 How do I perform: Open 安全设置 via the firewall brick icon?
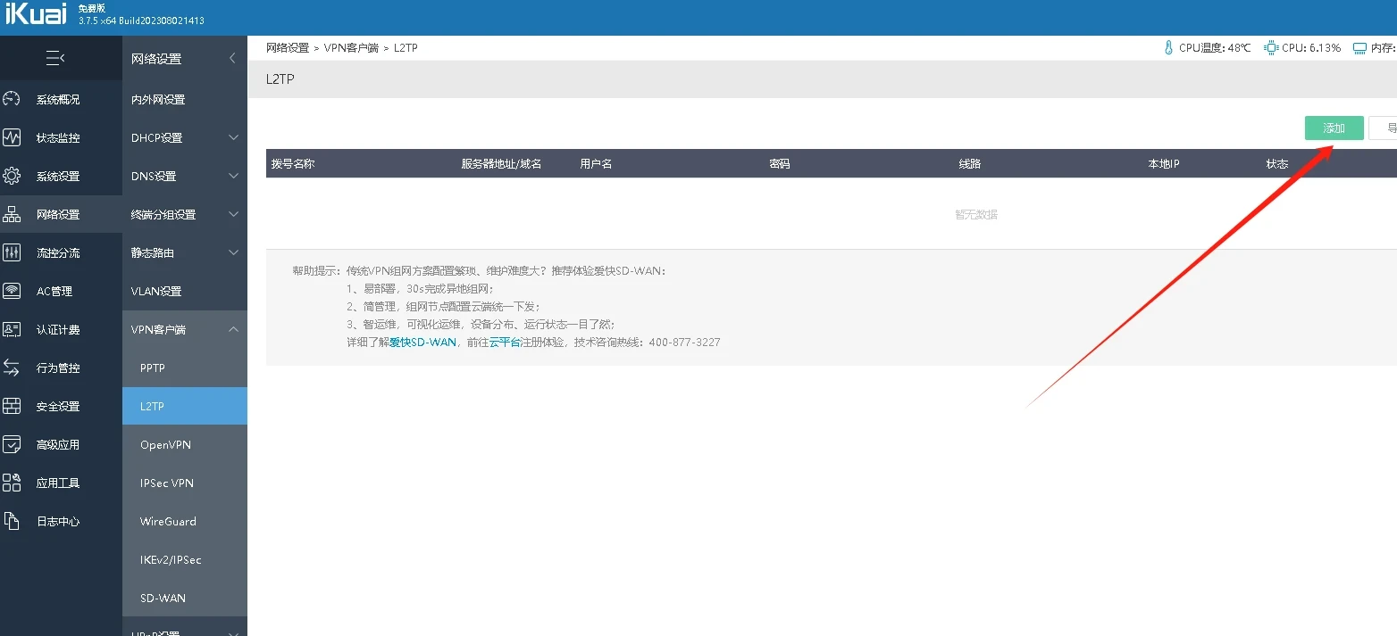pyautogui.click(x=12, y=405)
